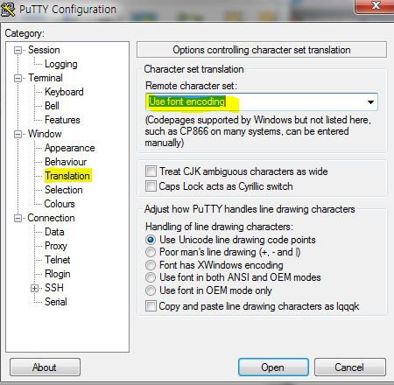Select Behaviour category in tree

(x=66, y=162)
